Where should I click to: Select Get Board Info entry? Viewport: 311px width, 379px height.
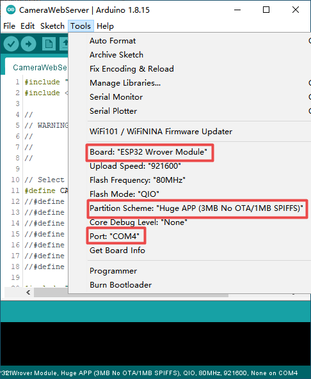(189, 250)
